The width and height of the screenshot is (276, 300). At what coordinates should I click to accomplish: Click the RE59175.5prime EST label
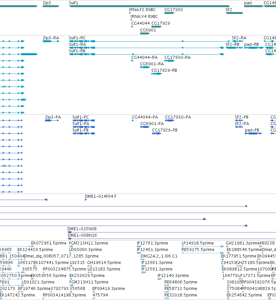click(x=198, y=249)
